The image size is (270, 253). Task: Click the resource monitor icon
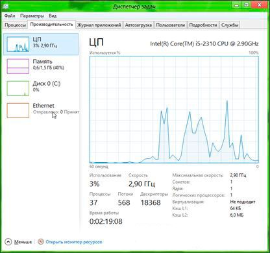pyautogui.click(x=41, y=241)
